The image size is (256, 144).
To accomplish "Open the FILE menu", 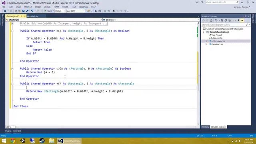I will (x=4, y=7).
